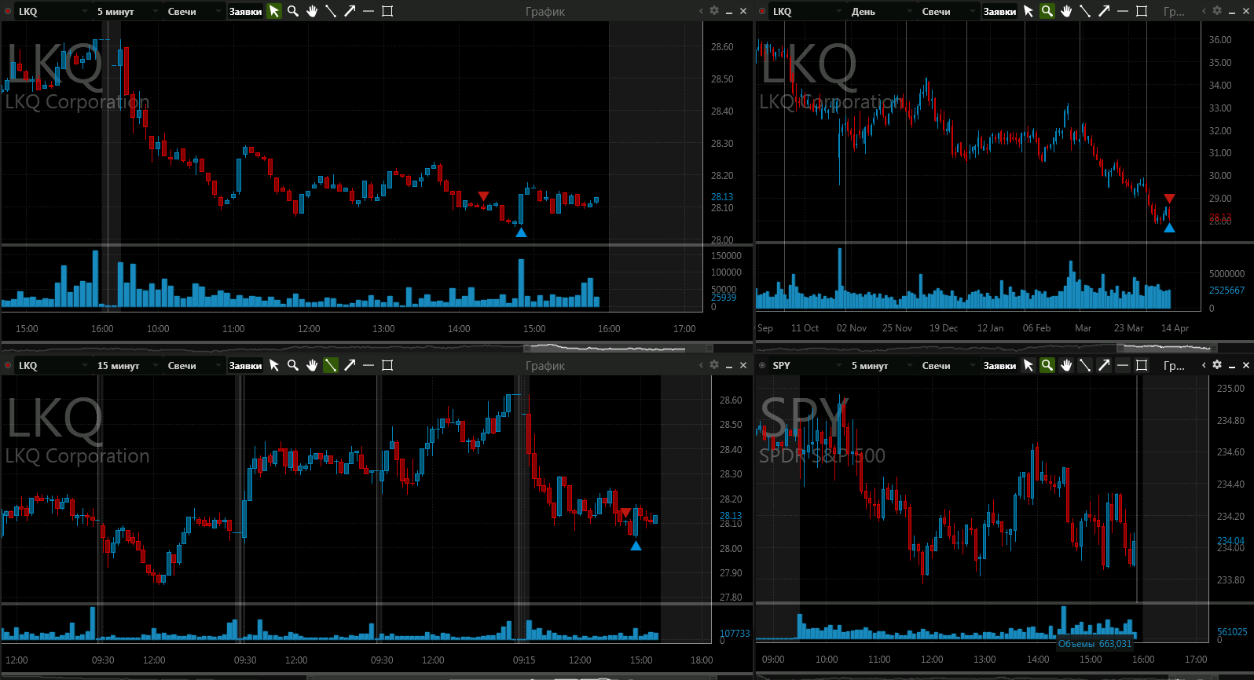The image size is (1254, 680).
Task: Select the pointer tool in the LKQ 5-minute chart
Action: click(x=274, y=11)
